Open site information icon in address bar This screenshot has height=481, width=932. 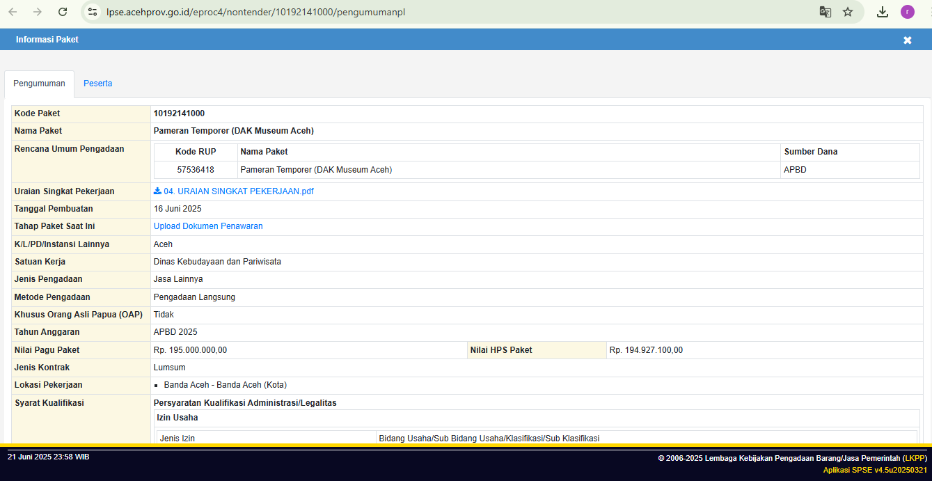pyautogui.click(x=93, y=12)
